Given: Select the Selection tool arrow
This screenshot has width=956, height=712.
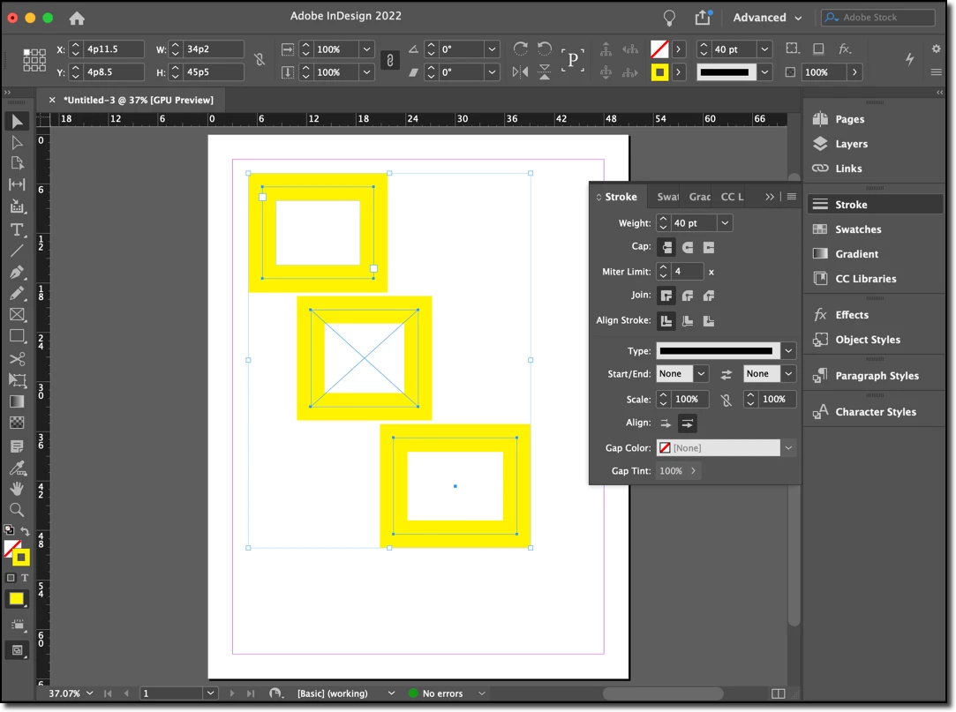Looking at the screenshot, I should pyautogui.click(x=17, y=121).
